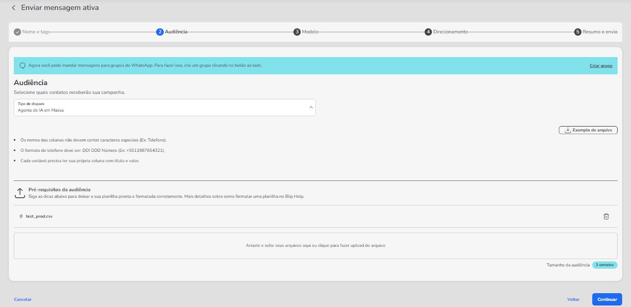Jump to the Modelo step label
631x307 pixels.
310,32
